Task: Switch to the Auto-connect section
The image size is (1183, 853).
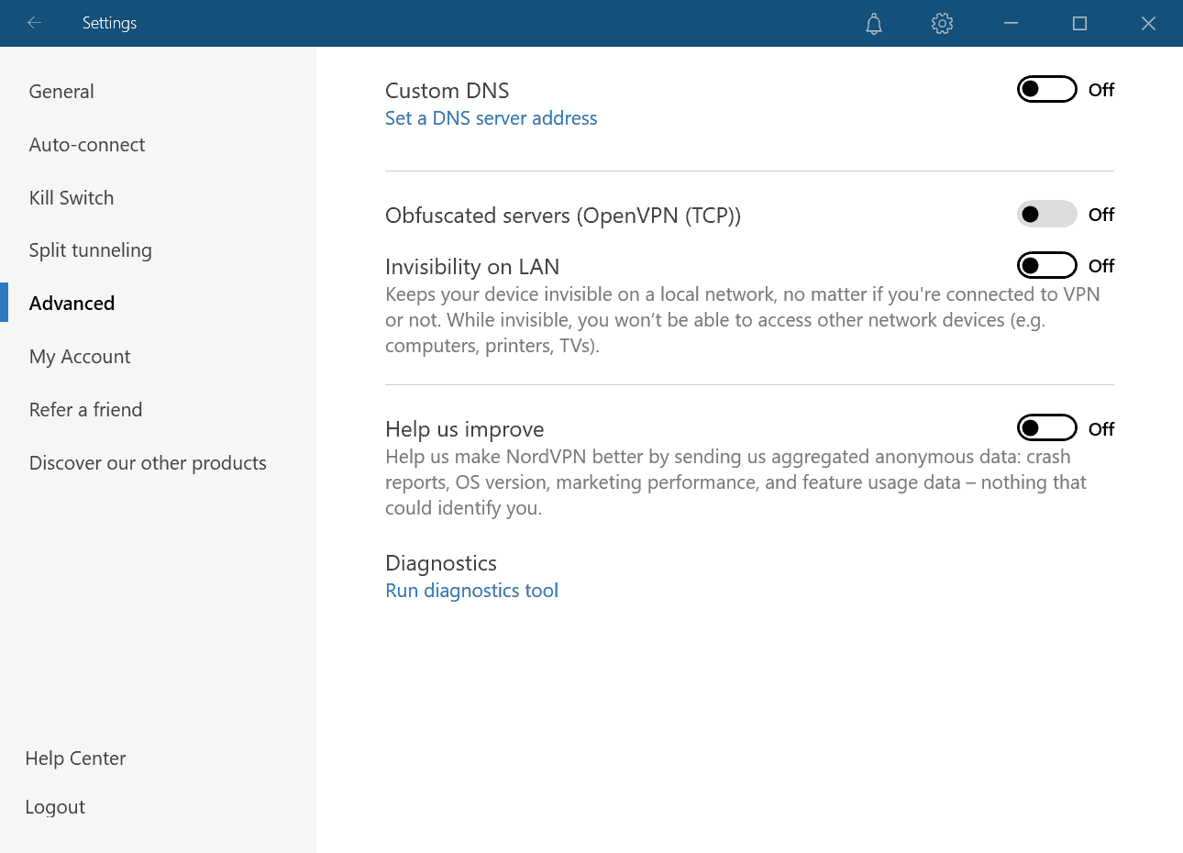Action: 87,144
